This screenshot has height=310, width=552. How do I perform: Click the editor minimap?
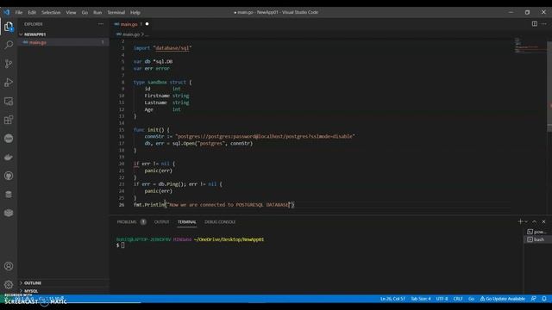[530, 46]
